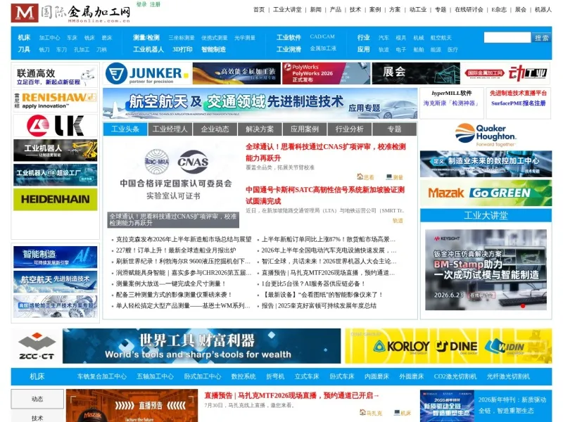563x422 pixels.
Task: Open the 工业机器人 robot ad
Action: tap(56, 151)
